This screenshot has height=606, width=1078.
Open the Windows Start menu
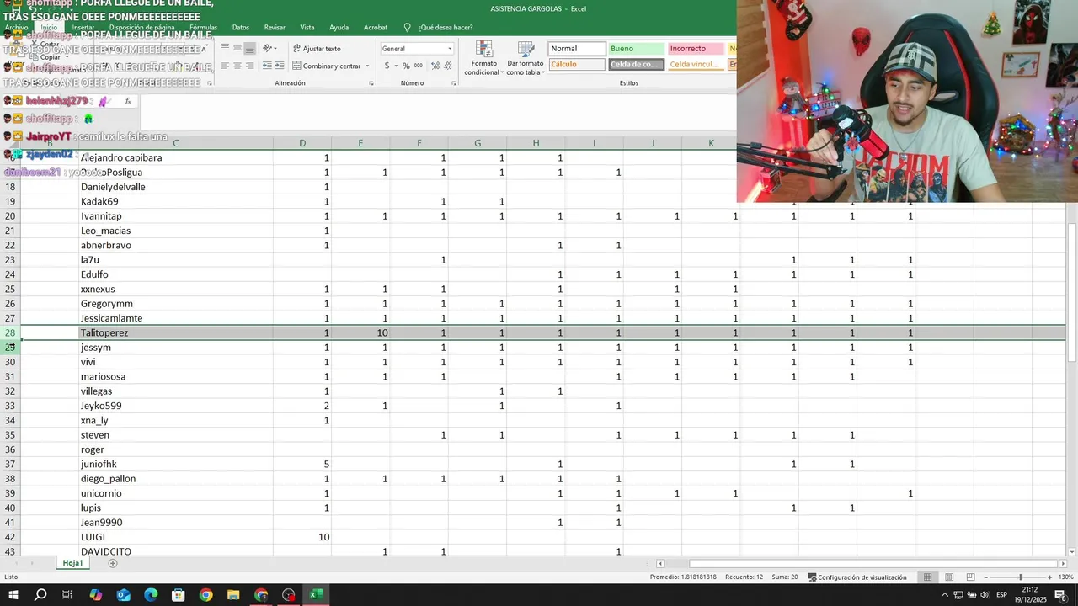click(13, 595)
